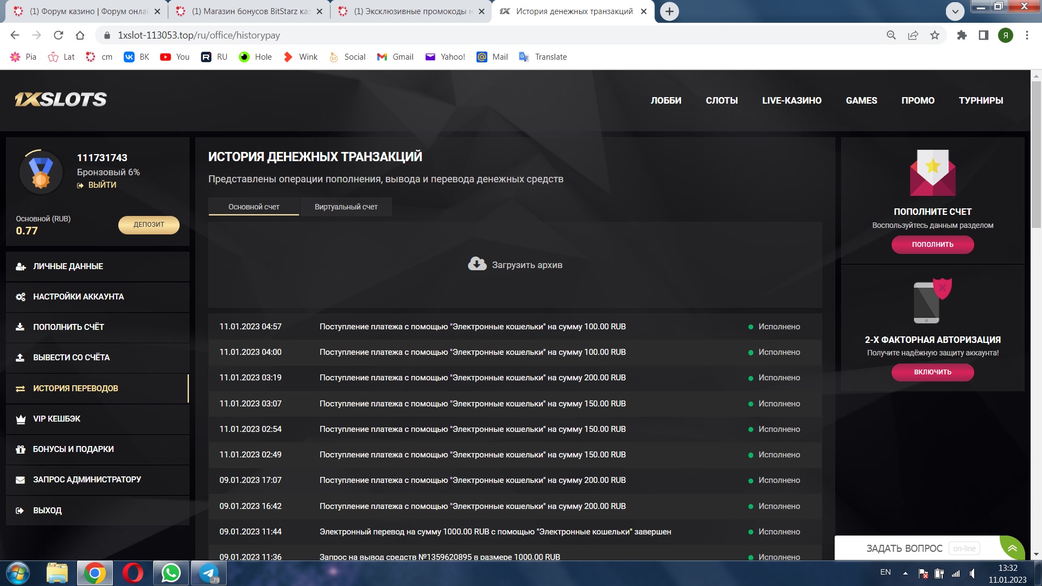Toggle the browser side panel icon
This screenshot has height=586, width=1042.
(983, 35)
